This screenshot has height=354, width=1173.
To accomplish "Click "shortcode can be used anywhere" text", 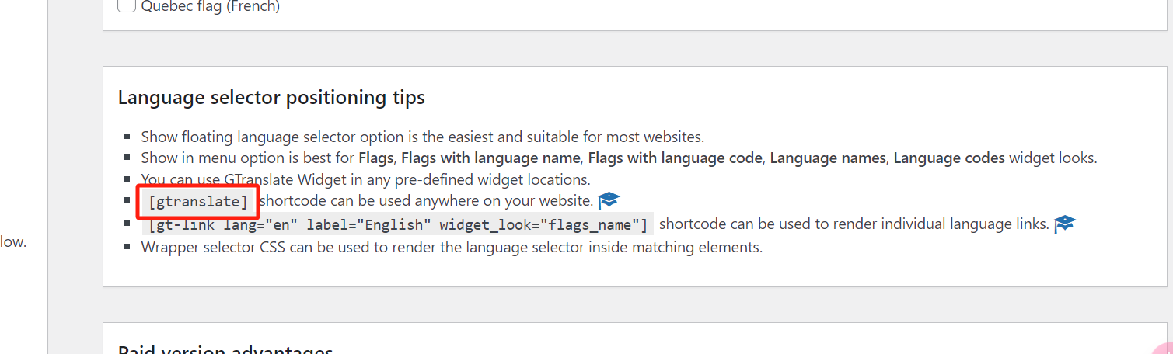I will click(426, 202).
